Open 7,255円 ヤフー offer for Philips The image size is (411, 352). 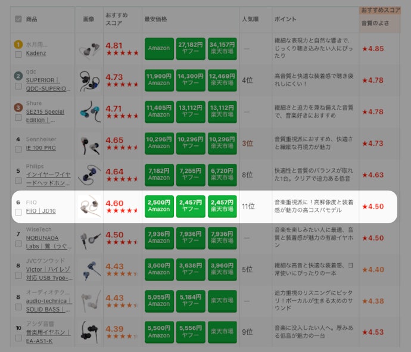tap(191, 175)
